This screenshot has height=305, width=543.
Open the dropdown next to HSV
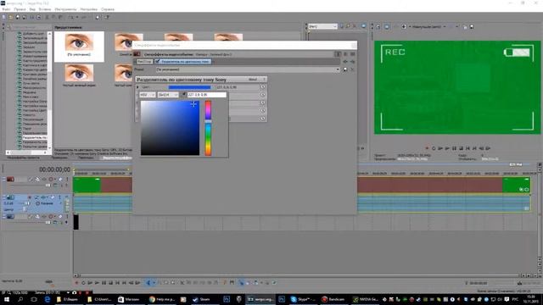click(168, 95)
